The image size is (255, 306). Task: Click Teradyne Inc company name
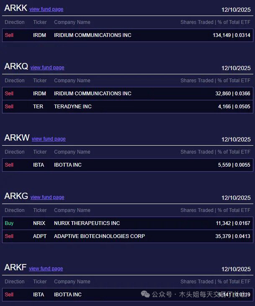73,107
